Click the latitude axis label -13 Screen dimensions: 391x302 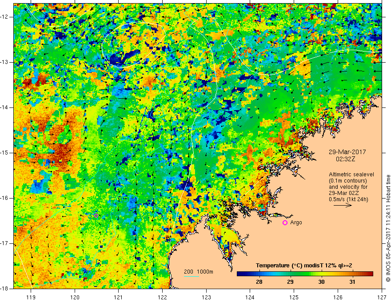(4, 62)
